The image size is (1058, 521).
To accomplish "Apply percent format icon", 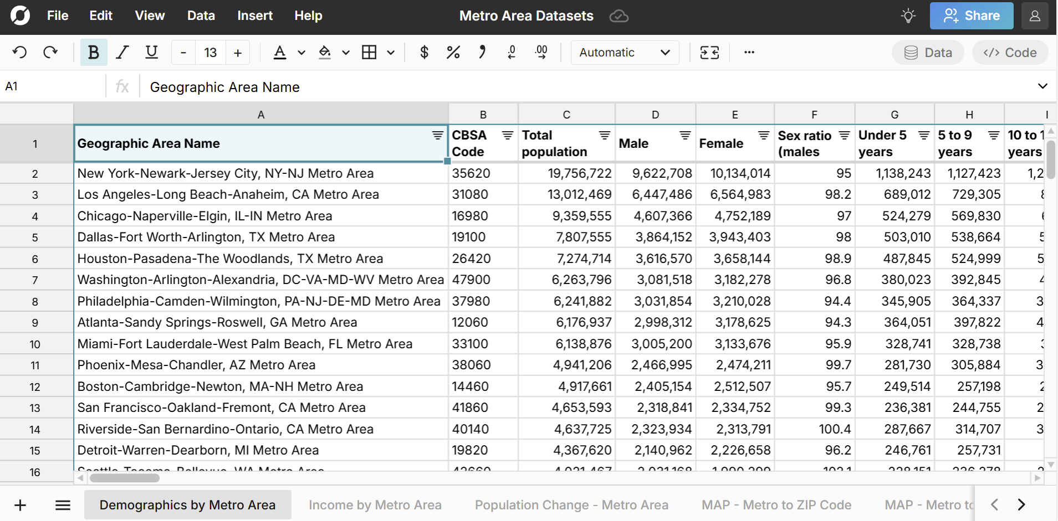I will click(x=453, y=53).
